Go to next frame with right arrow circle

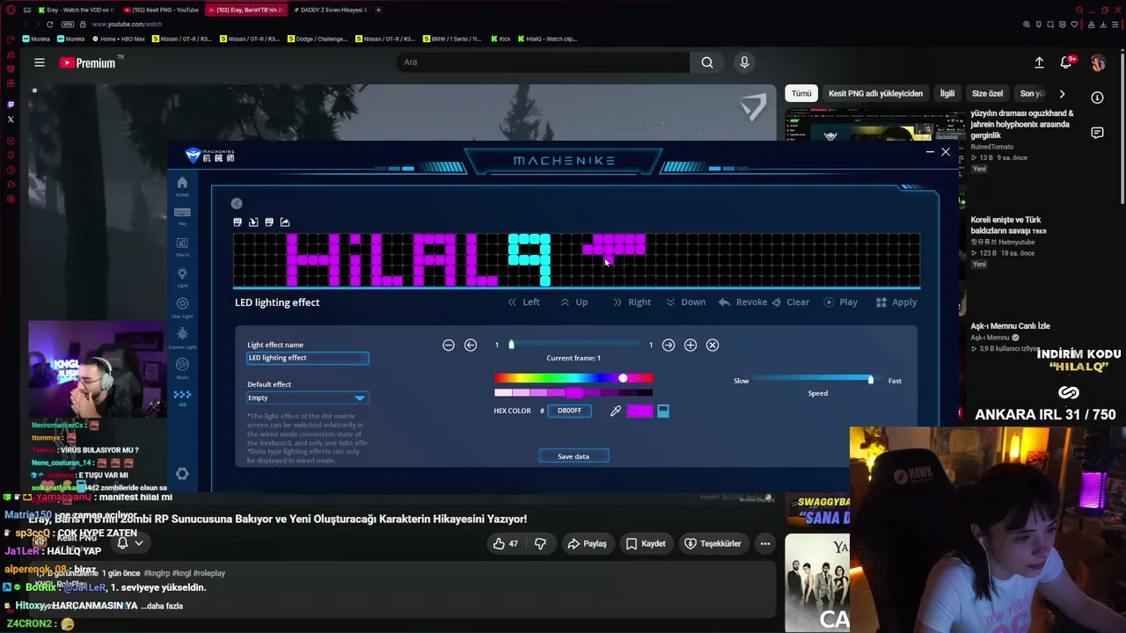click(669, 346)
